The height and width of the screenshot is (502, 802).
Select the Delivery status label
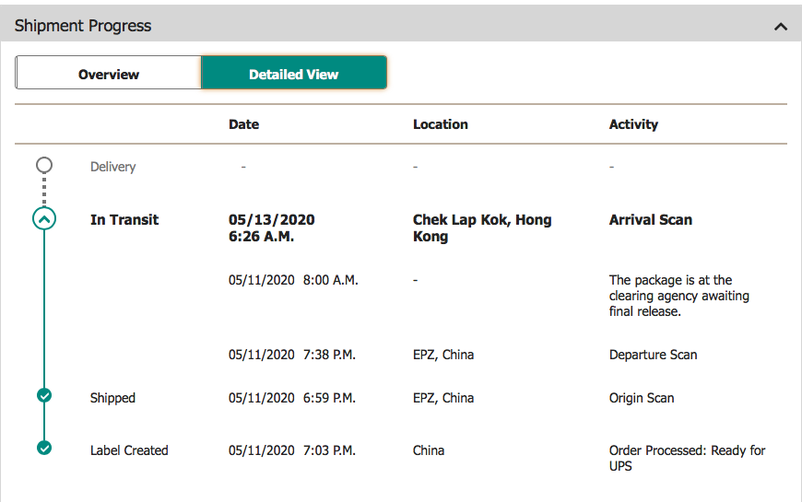tap(112, 167)
